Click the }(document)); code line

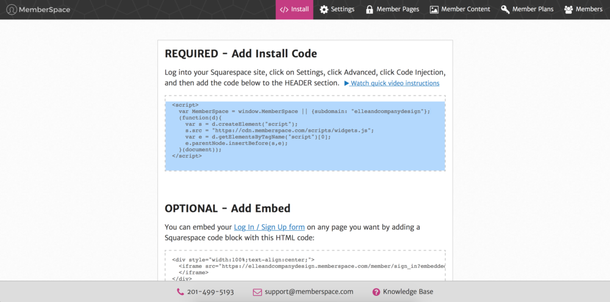pos(200,149)
